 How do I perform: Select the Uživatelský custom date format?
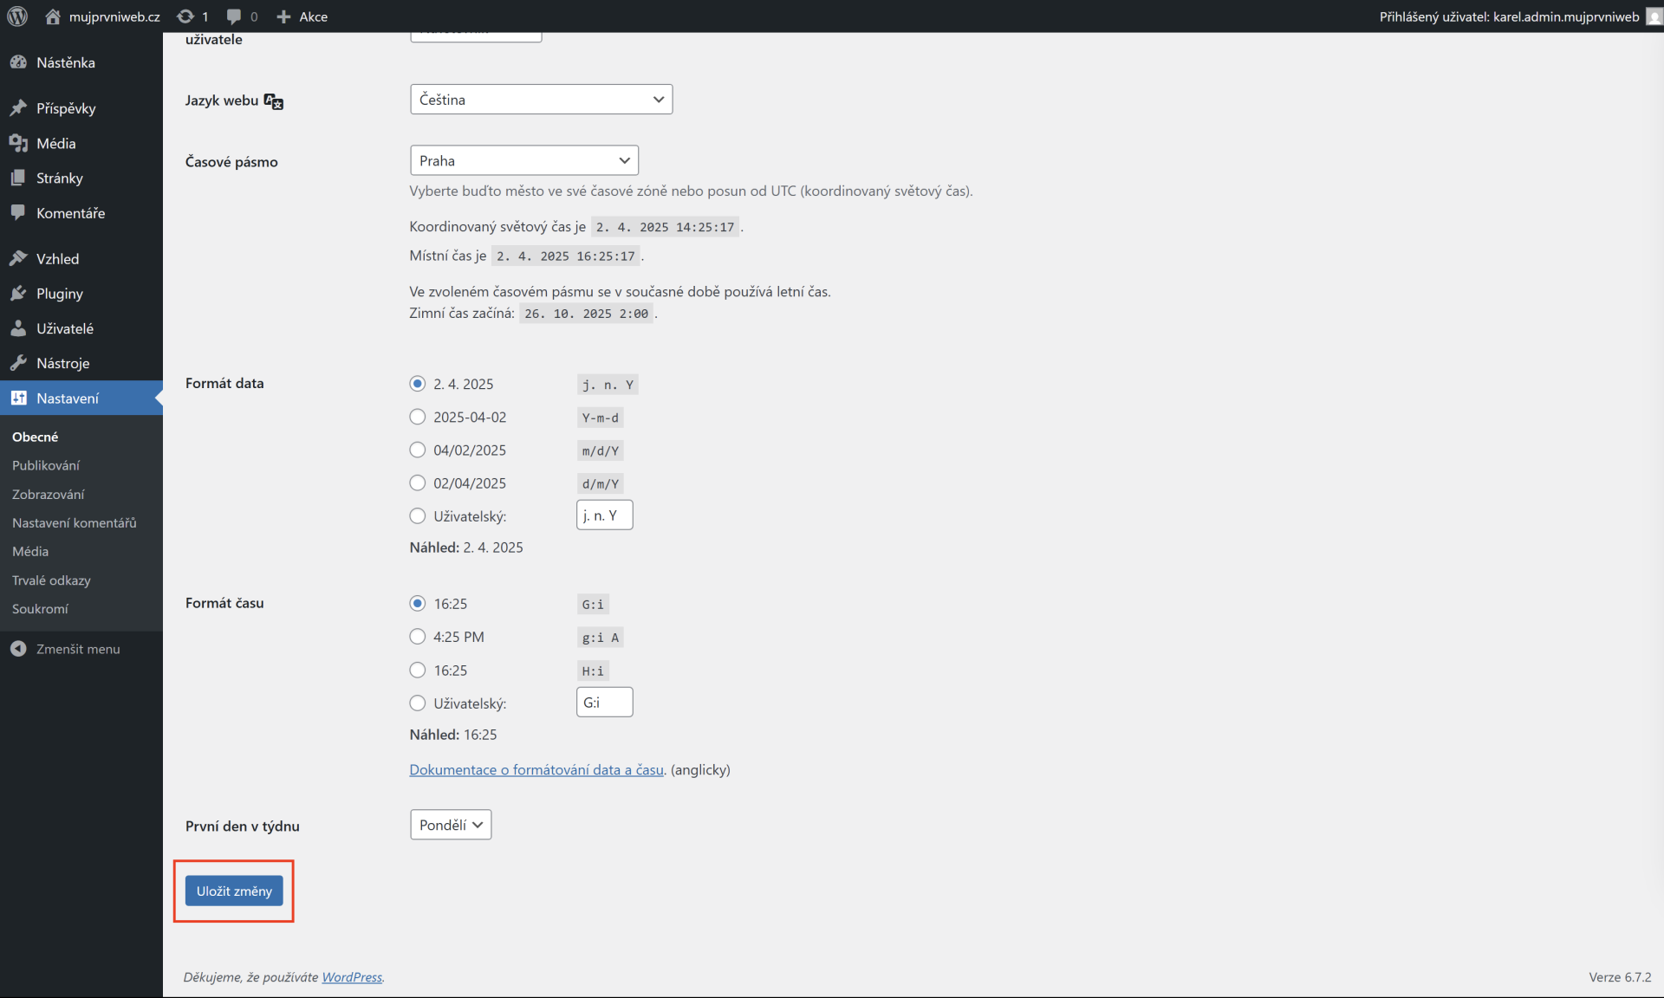417,515
